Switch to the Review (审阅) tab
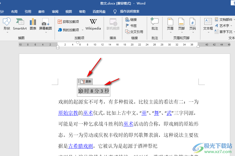Image resolution: width=235 pixels, height=156 pixels. click(55, 11)
